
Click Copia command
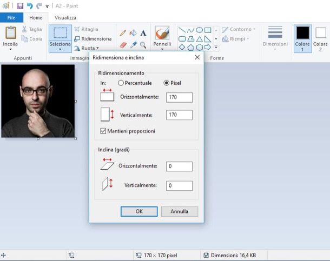tap(32, 39)
